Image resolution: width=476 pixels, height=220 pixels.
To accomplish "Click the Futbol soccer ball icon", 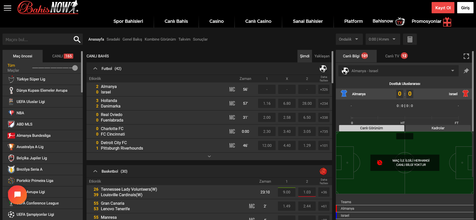I will [x=323, y=68].
